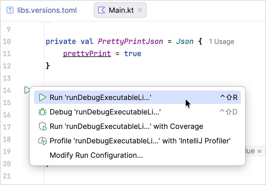Click the green play icon in Run menu entry

[x=42, y=97]
